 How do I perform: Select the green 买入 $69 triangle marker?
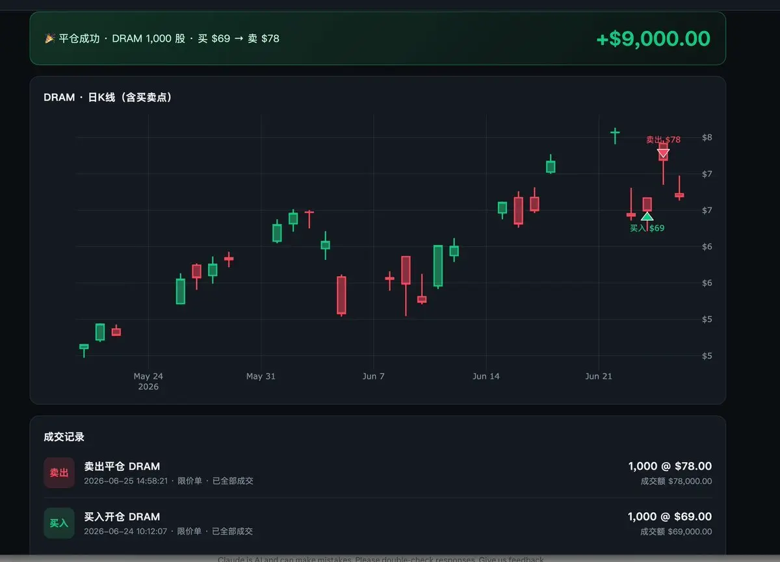(647, 216)
